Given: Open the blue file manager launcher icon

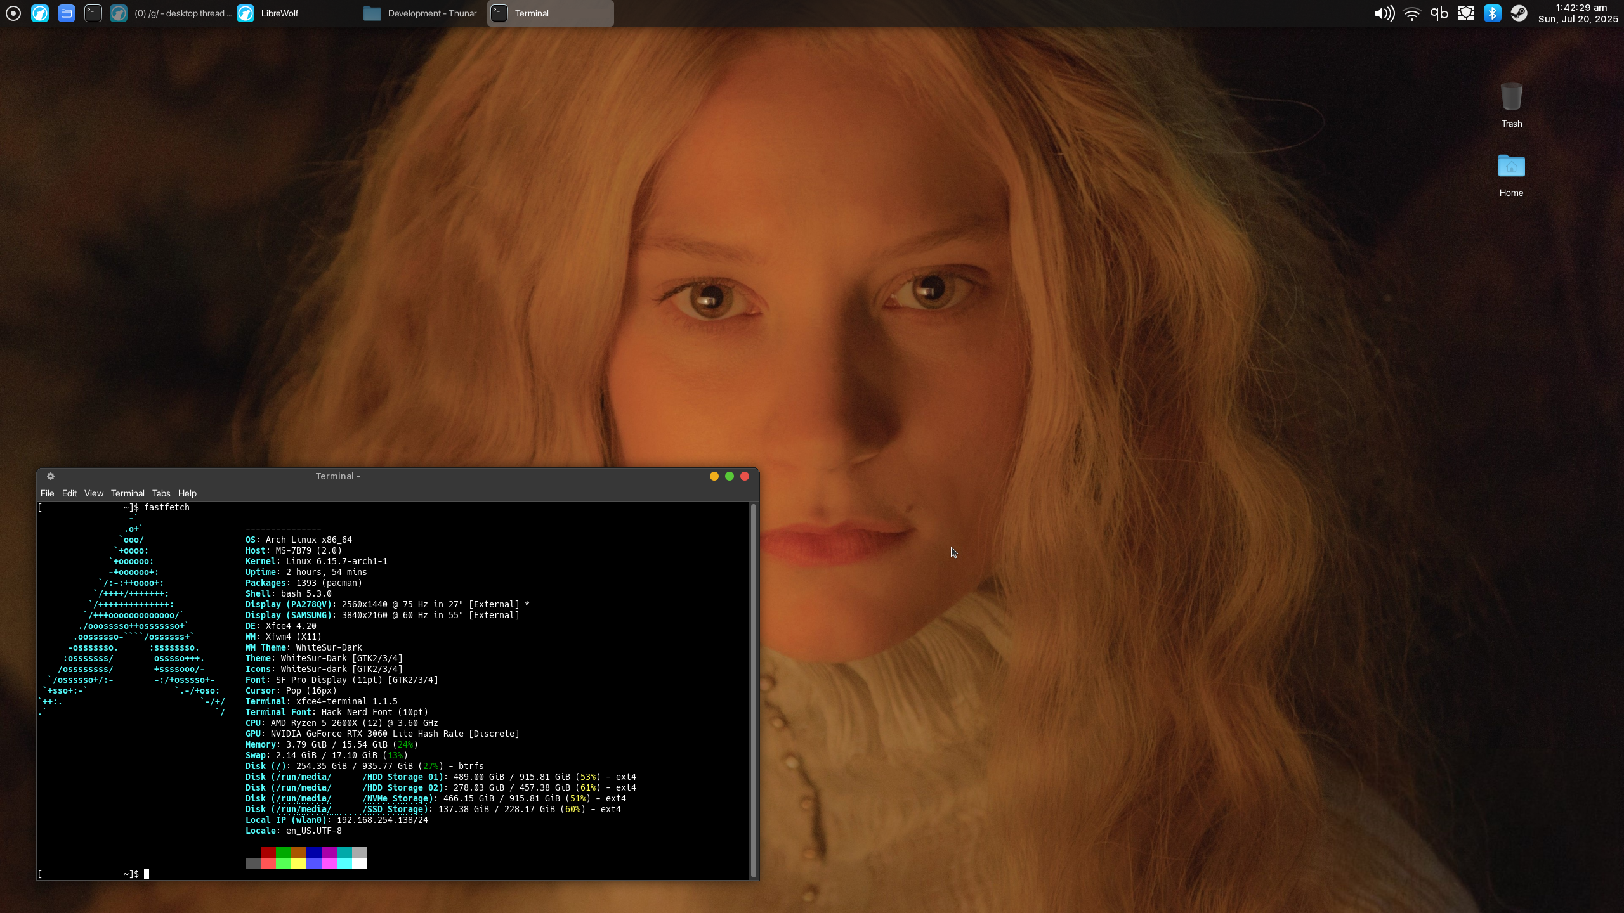Looking at the screenshot, I should [67, 13].
